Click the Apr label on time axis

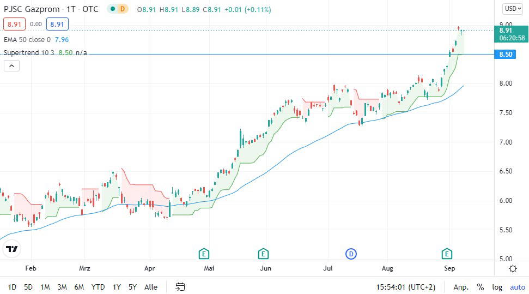pos(149,268)
